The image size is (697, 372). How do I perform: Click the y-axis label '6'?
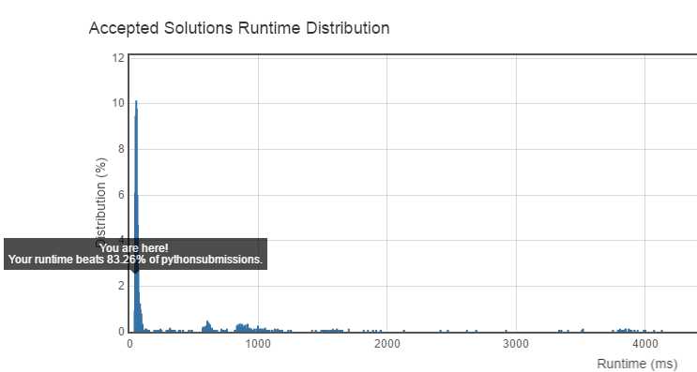[x=121, y=195]
